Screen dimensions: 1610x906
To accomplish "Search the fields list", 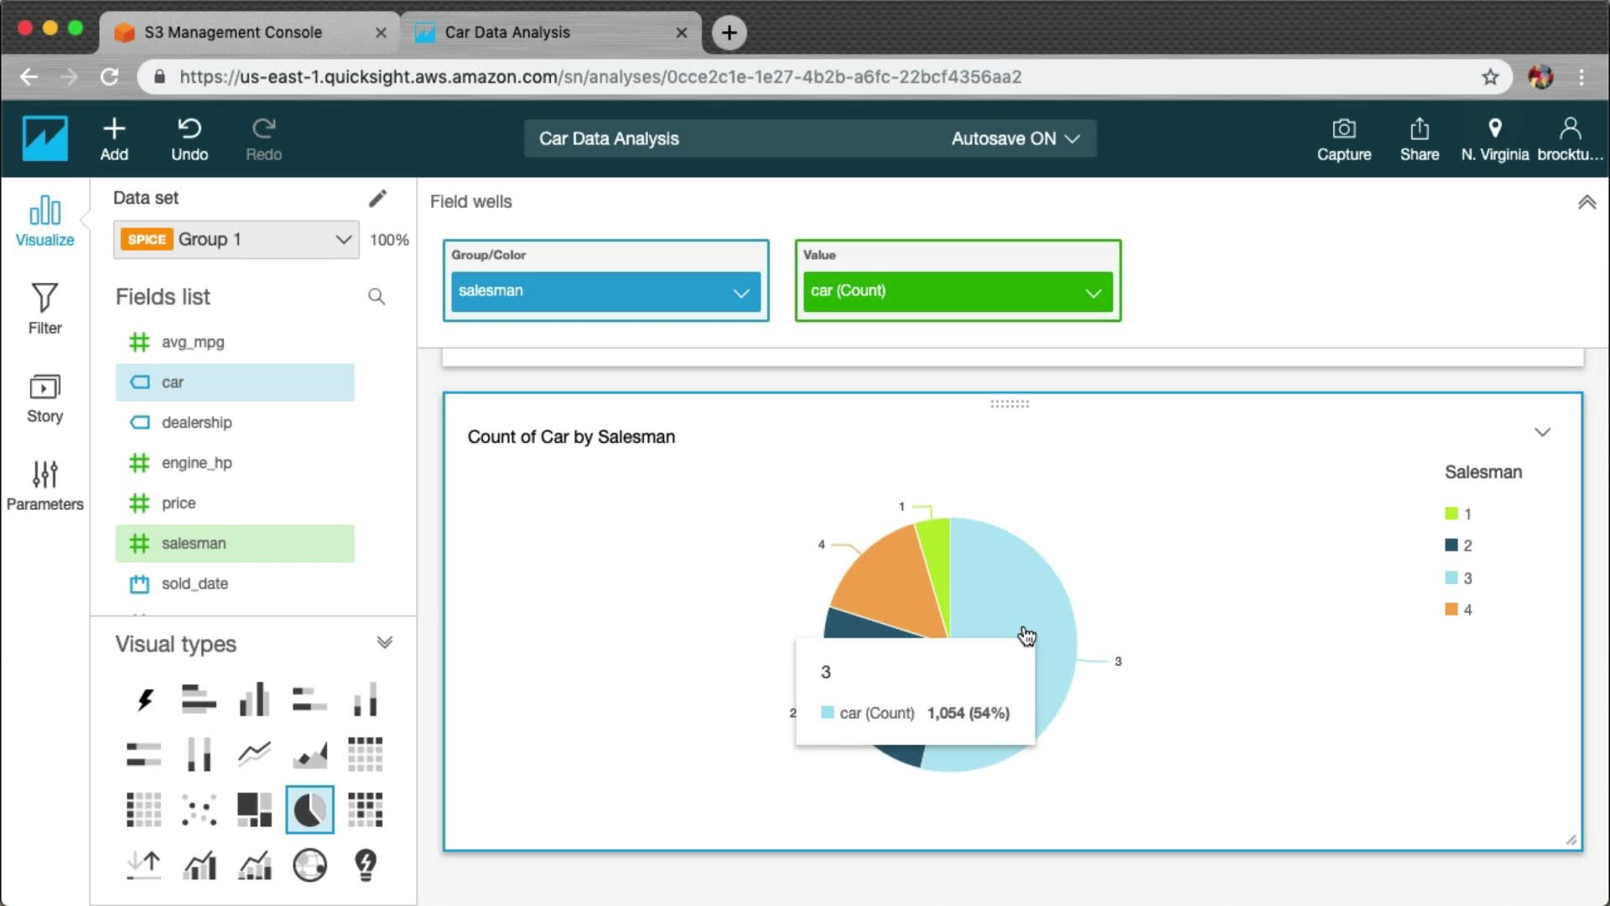I will coord(377,297).
